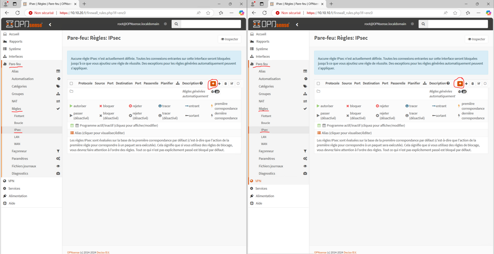Screen dimensions: 494x254
Task: Click the Copilot icon in 10.10.10.1 browser toolbar
Action: 488,13
